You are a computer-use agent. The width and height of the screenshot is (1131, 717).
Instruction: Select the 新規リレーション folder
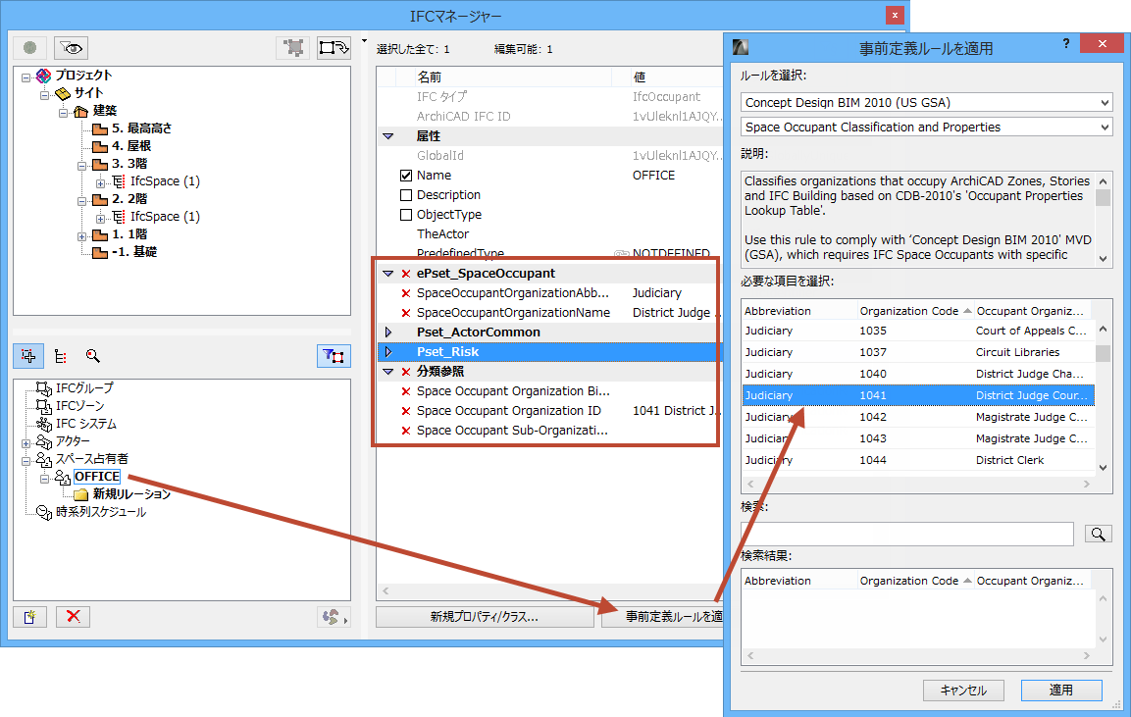(131, 494)
